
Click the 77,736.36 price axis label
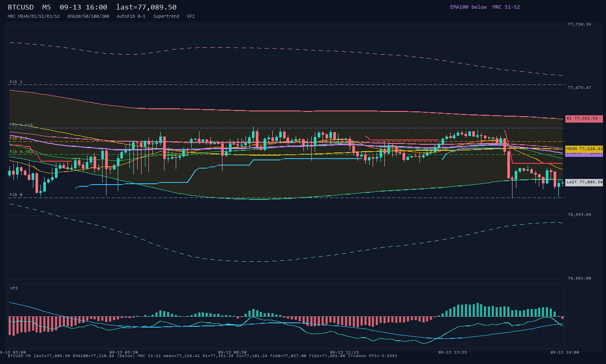[x=579, y=24]
